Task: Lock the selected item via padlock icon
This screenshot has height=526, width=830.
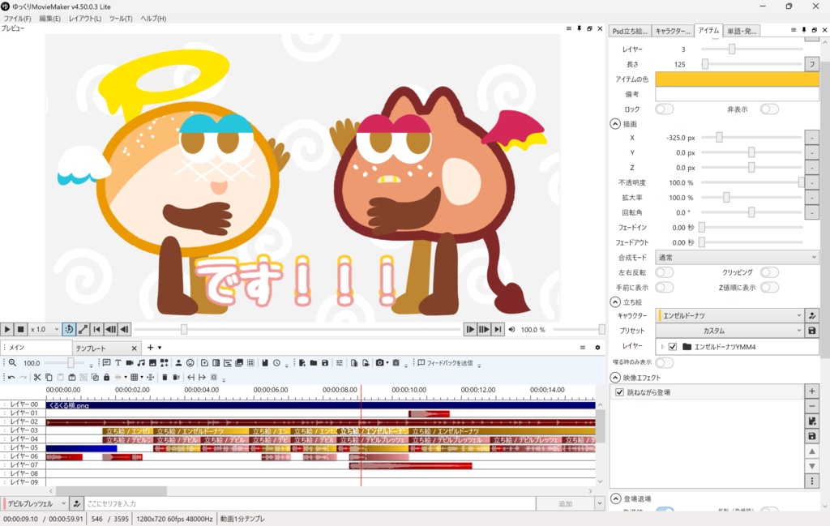Action: tap(106, 378)
